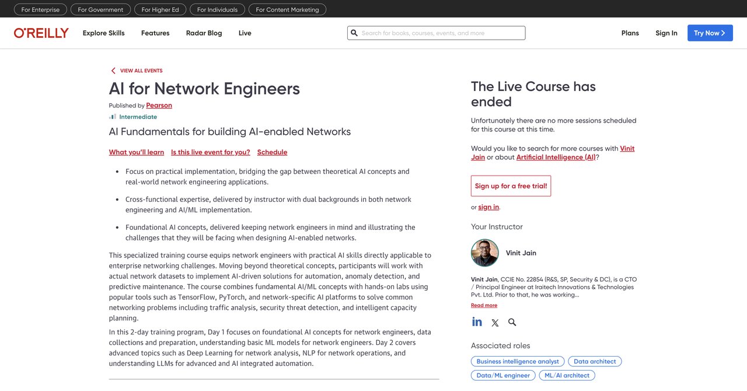Click the Intermediate level bars icon
747x391 pixels.
click(113, 117)
